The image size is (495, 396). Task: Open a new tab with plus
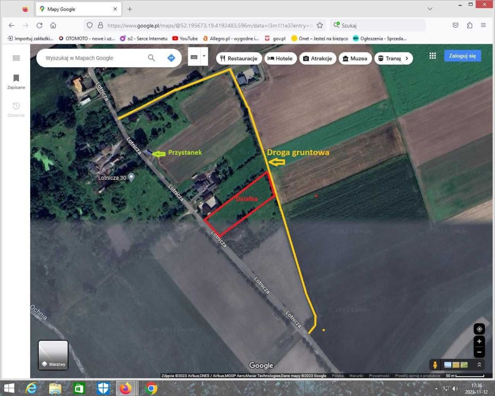pyautogui.click(x=130, y=9)
